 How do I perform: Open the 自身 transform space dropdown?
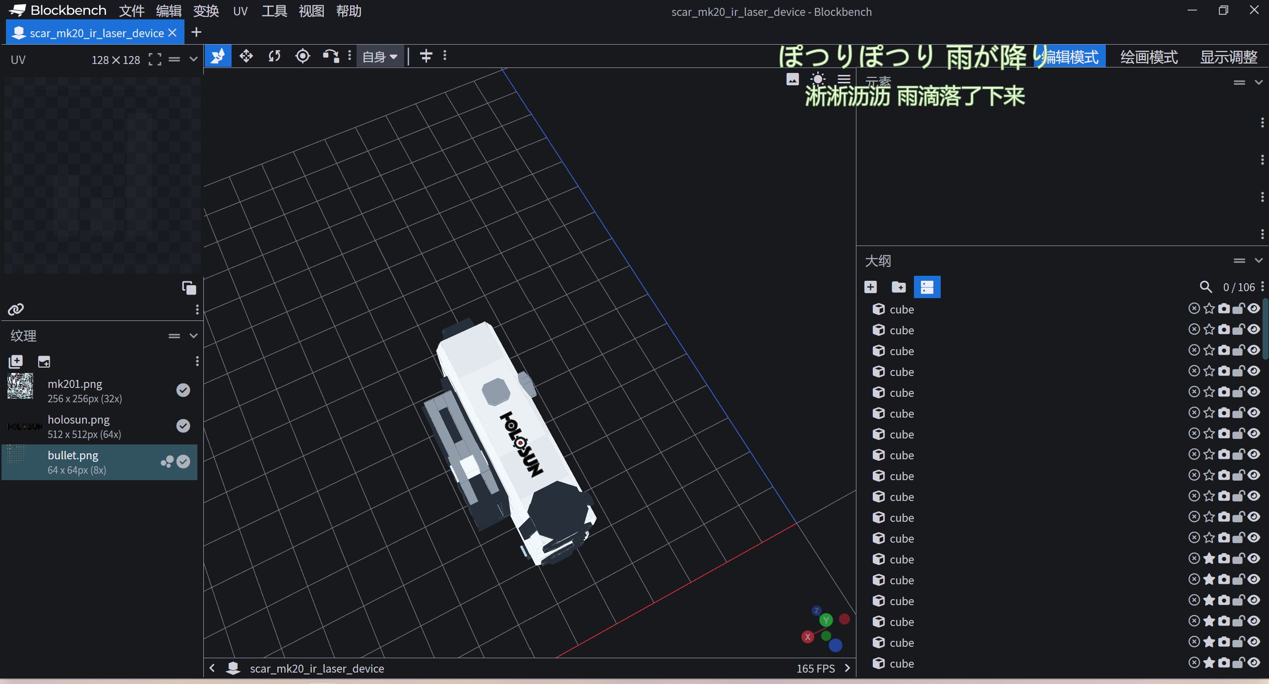tap(380, 57)
